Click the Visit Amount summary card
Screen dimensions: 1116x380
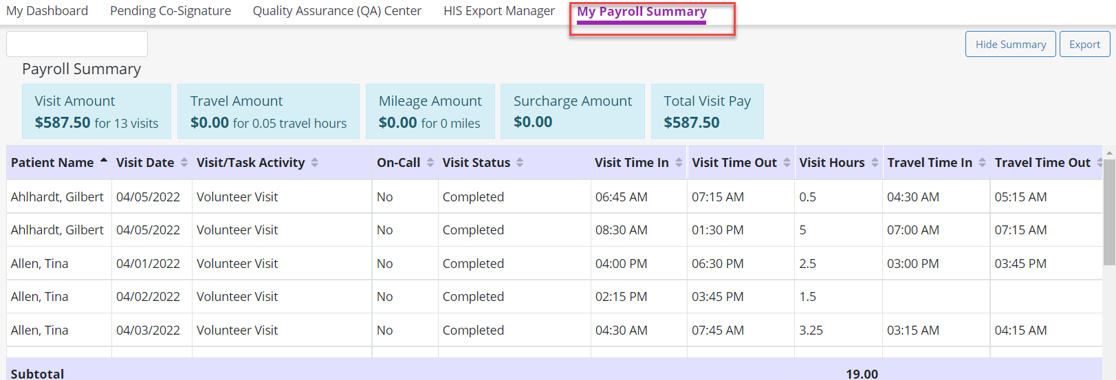[96, 111]
